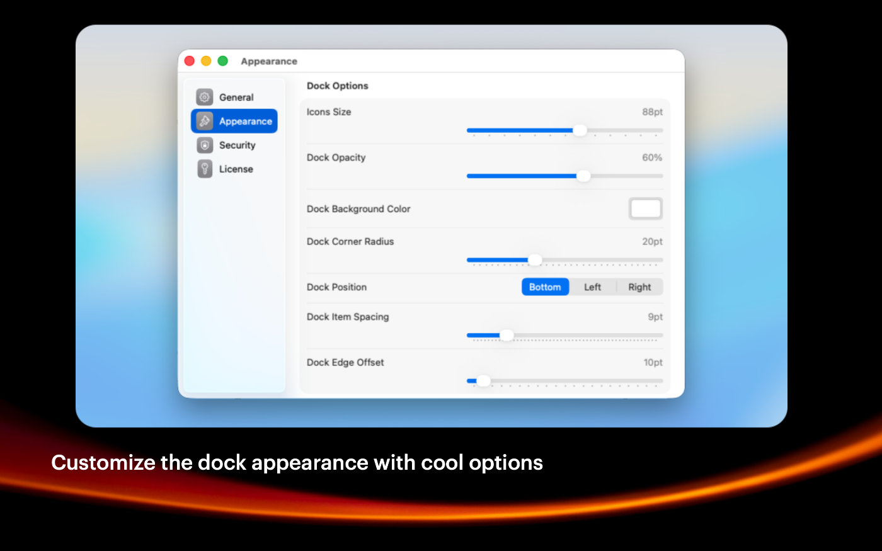882x551 pixels.
Task: Click the Appearance paintbrush icon
Action: tap(205, 121)
